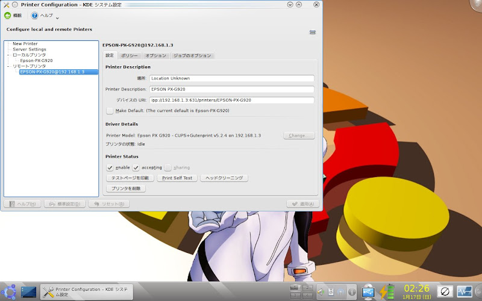
Task: Open the ジョブのオプション tab
Action: [192, 55]
